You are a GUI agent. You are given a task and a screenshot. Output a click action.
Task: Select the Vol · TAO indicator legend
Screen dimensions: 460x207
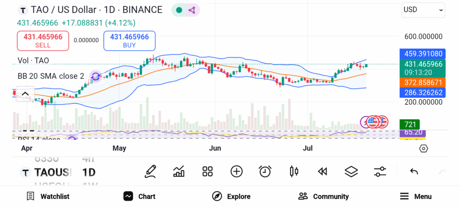tap(33, 61)
